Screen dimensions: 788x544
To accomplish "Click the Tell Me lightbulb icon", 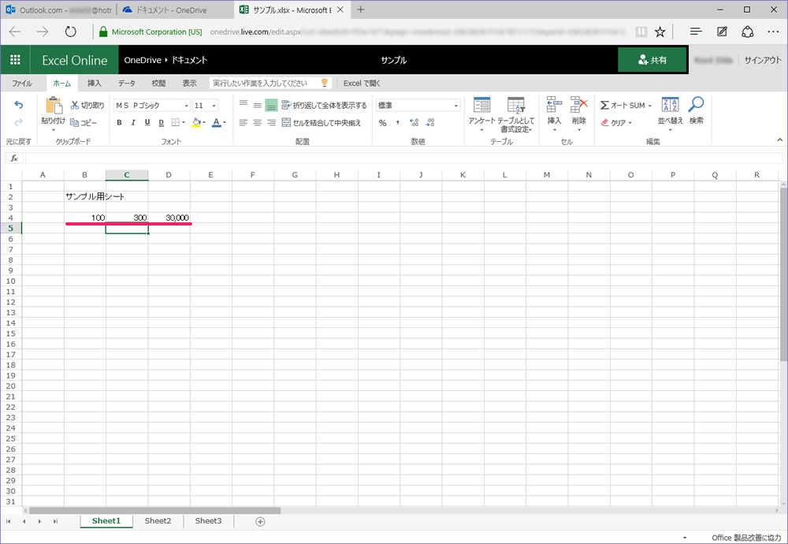I will point(325,83).
